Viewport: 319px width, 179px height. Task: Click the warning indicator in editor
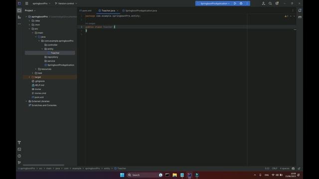click(x=287, y=16)
